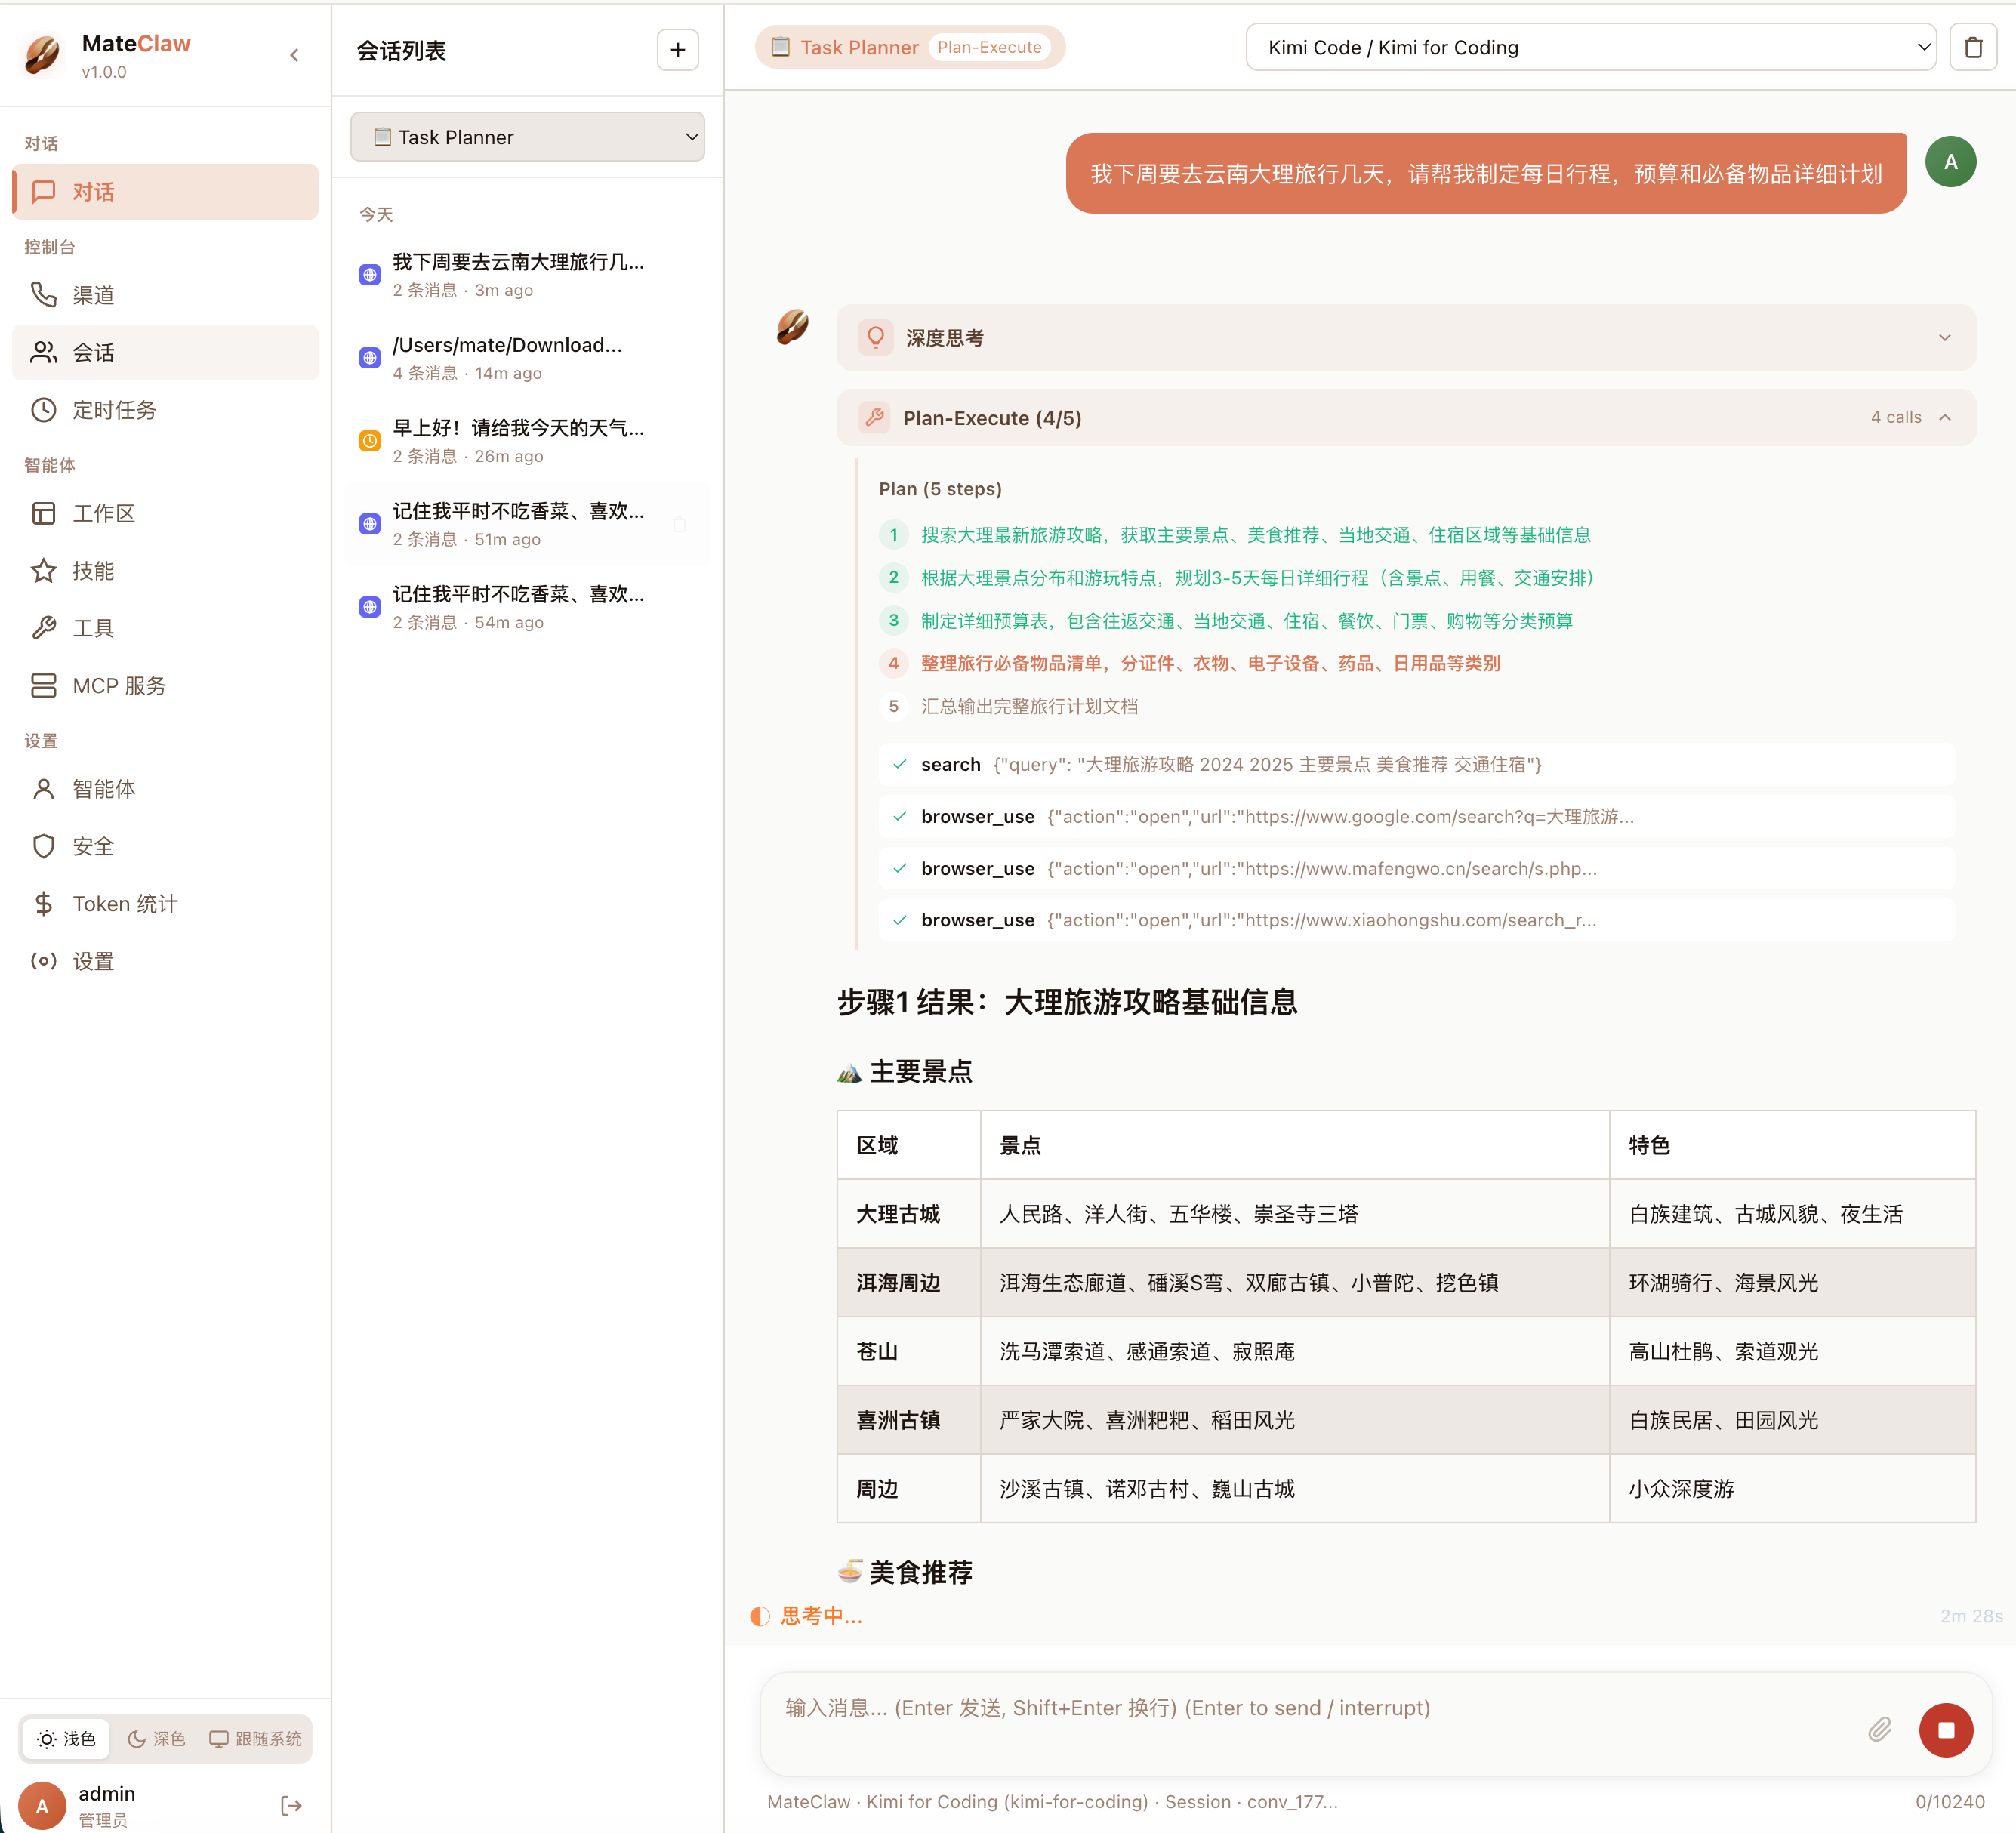Open the 技能 menu item
The width and height of the screenshot is (2016, 1833).
click(93, 571)
